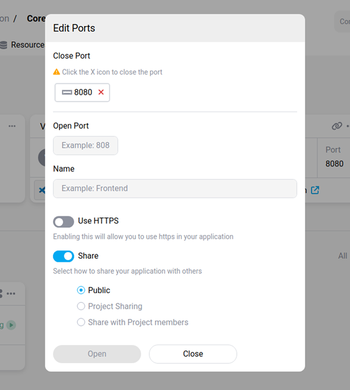
Task: Enable the Use HTTPS toggle
Action: (64, 222)
